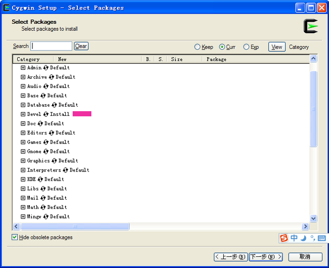Cycle install action icon for Devel category
Image resolution: width=329 pixels, height=268 pixels.
pyautogui.click(x=46, y=114)
